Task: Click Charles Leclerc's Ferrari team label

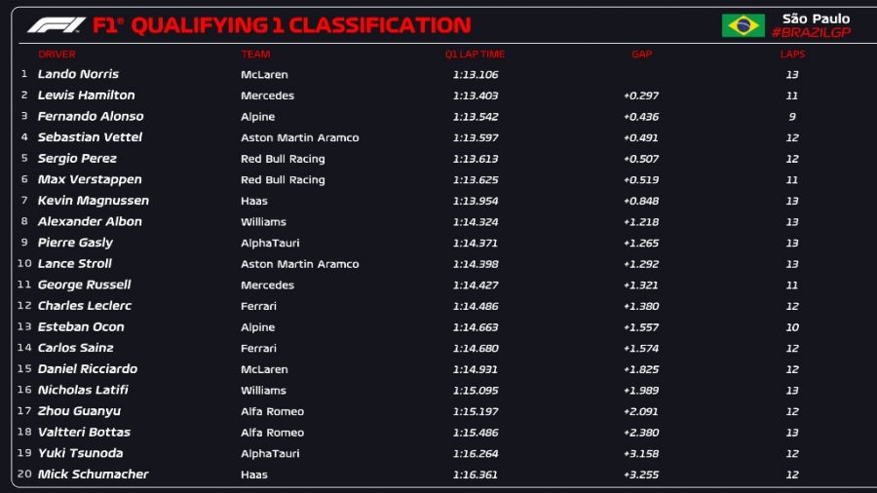Action: point(258,306)
